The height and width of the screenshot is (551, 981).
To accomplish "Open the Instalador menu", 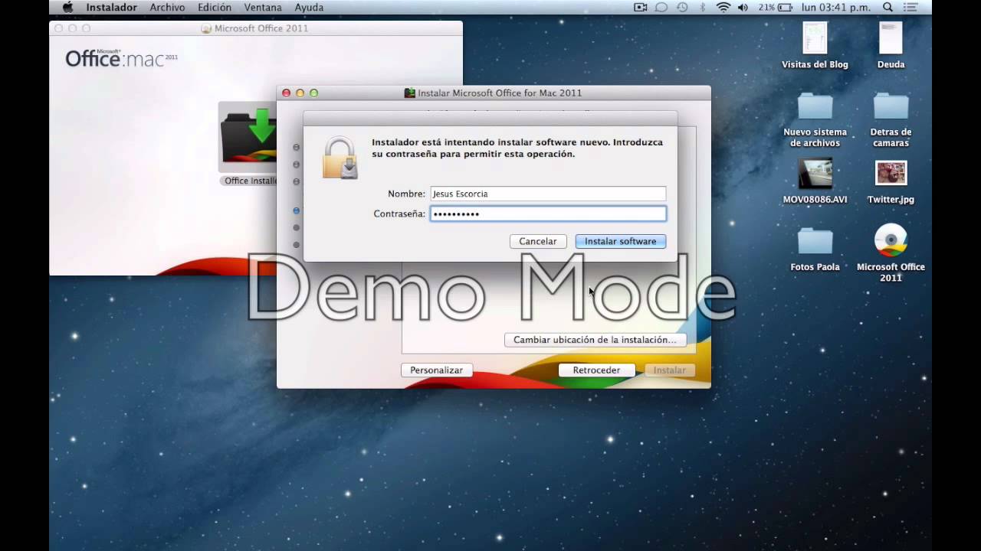I will (x=111, y=7).
